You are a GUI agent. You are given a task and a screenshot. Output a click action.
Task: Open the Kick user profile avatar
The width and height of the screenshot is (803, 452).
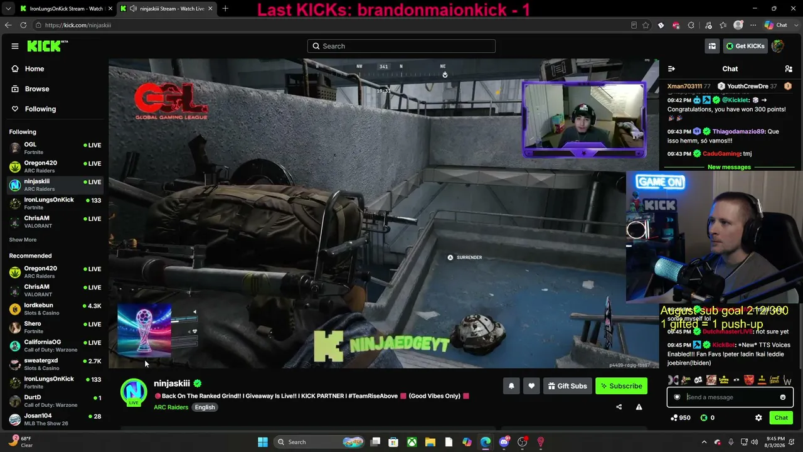pos(778,46)
